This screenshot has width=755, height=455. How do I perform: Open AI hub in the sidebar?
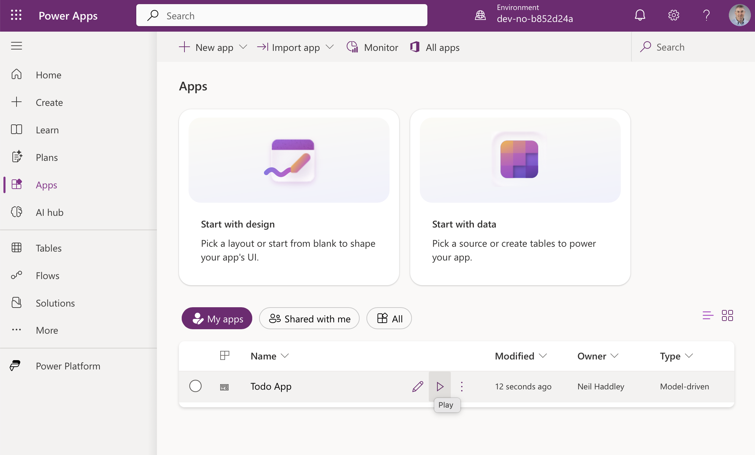pos(78,212)
